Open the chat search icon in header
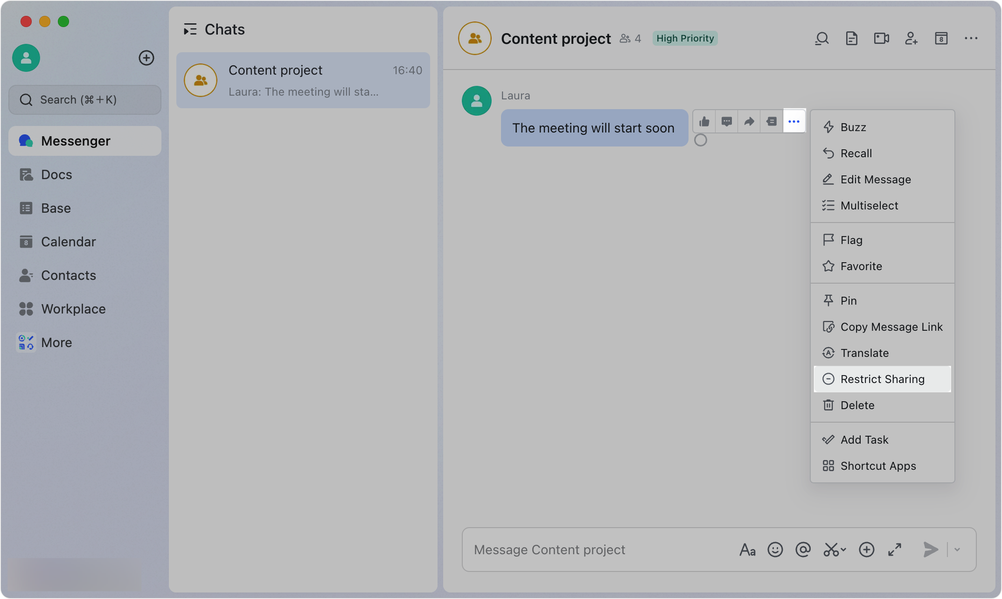The image size is (1002, 599). pyautogui.click(x=822, y=38)
